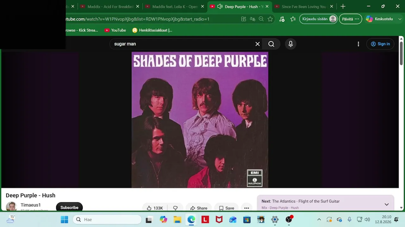Switch to the Maddix - Acid For Breakfast tab

coord(110,7)
